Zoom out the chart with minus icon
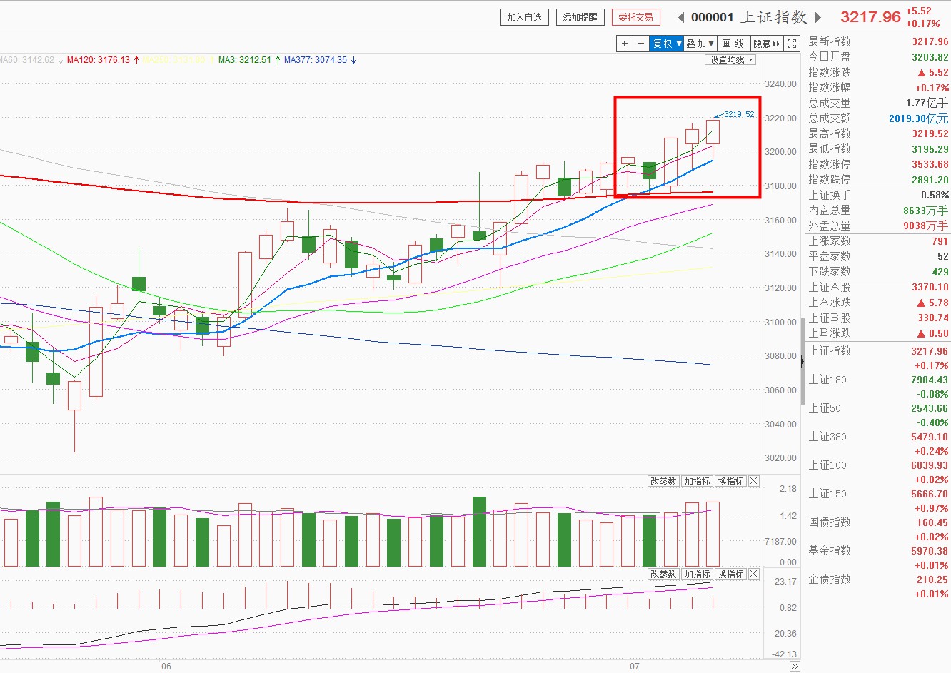951x673 pixels. tap(641, 44)
